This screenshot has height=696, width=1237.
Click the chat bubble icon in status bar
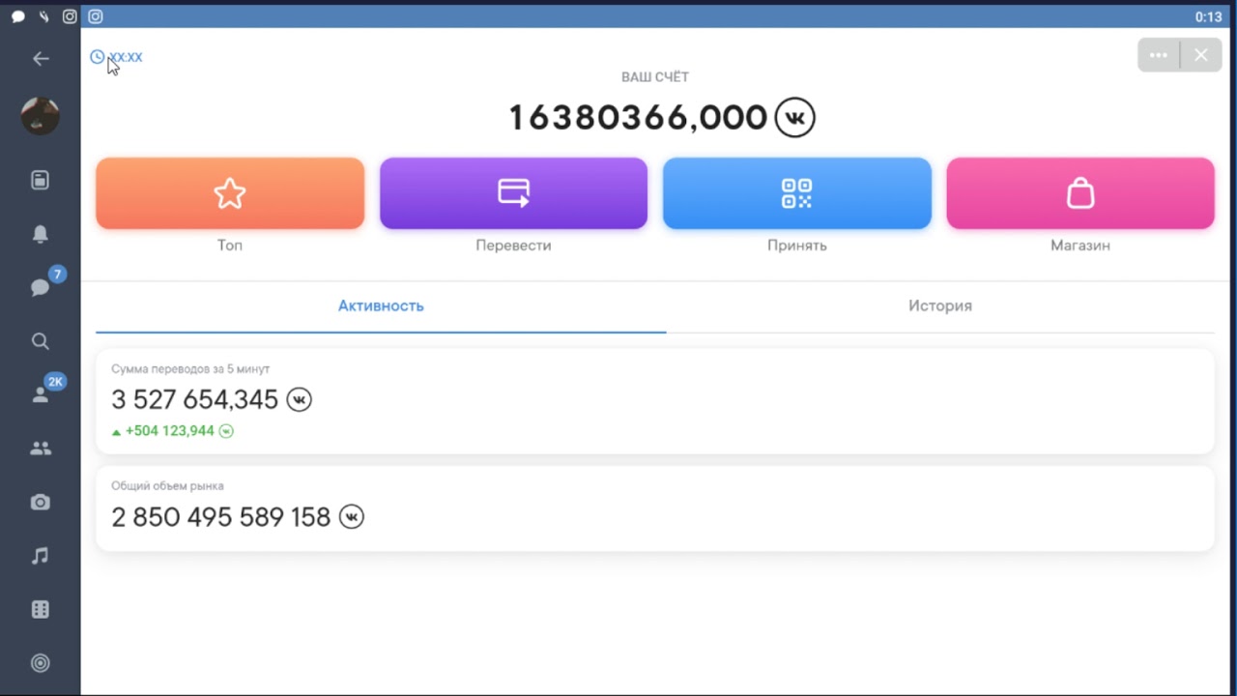click(17, 16)
